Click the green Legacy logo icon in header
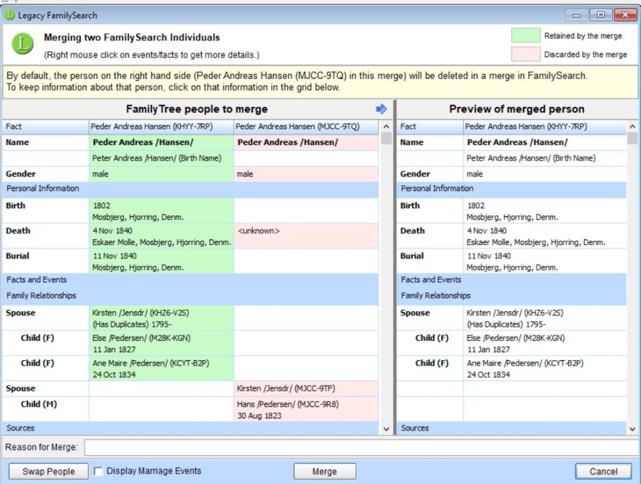 click(23, 44)
